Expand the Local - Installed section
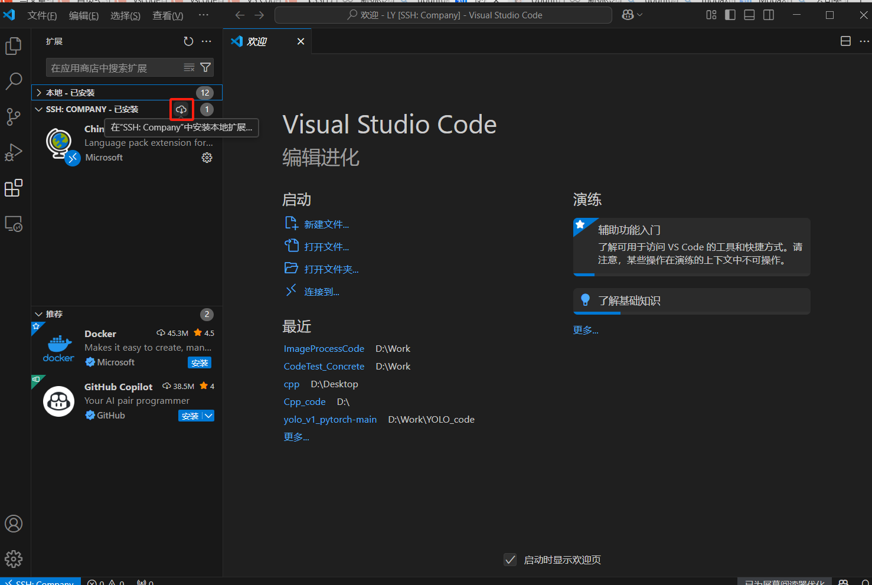This screenshot has height=585, width=872. [x=127, y=93]
